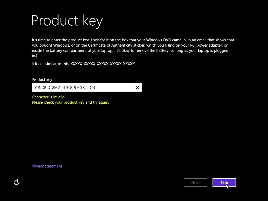Screen dimensions: 268x201
Task: Click the XXXXX-XXXXX sample key format text
Action: 103,64
